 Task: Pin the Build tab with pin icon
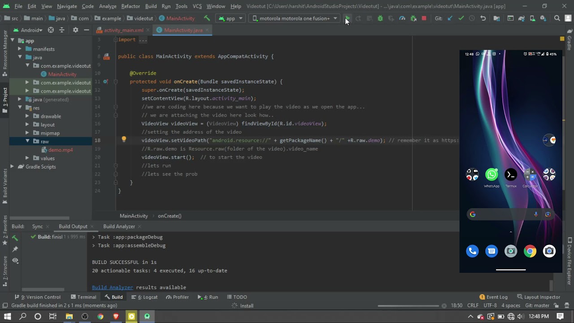click(15, 249)
